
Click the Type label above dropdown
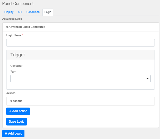click(x=13, y=71)
